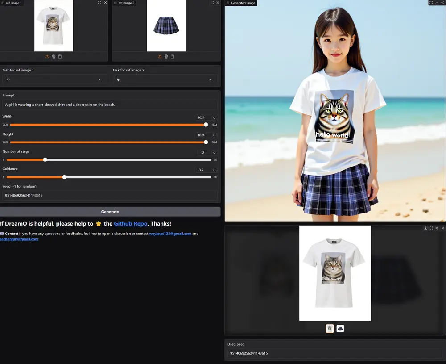Click the Guidance number box showing 3.5

coord(202,170)
